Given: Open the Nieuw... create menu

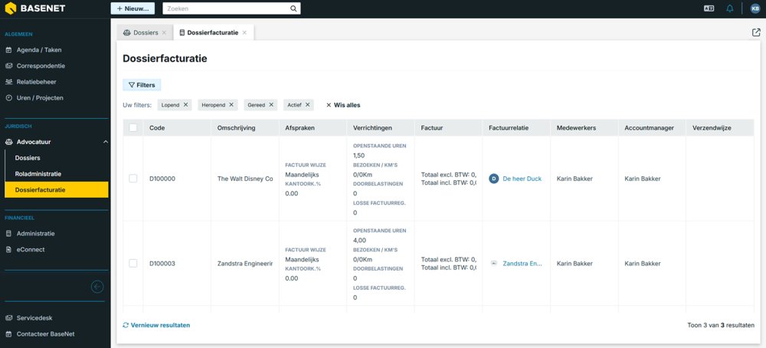Looking at the screenshot, I should tap(133, 8).
